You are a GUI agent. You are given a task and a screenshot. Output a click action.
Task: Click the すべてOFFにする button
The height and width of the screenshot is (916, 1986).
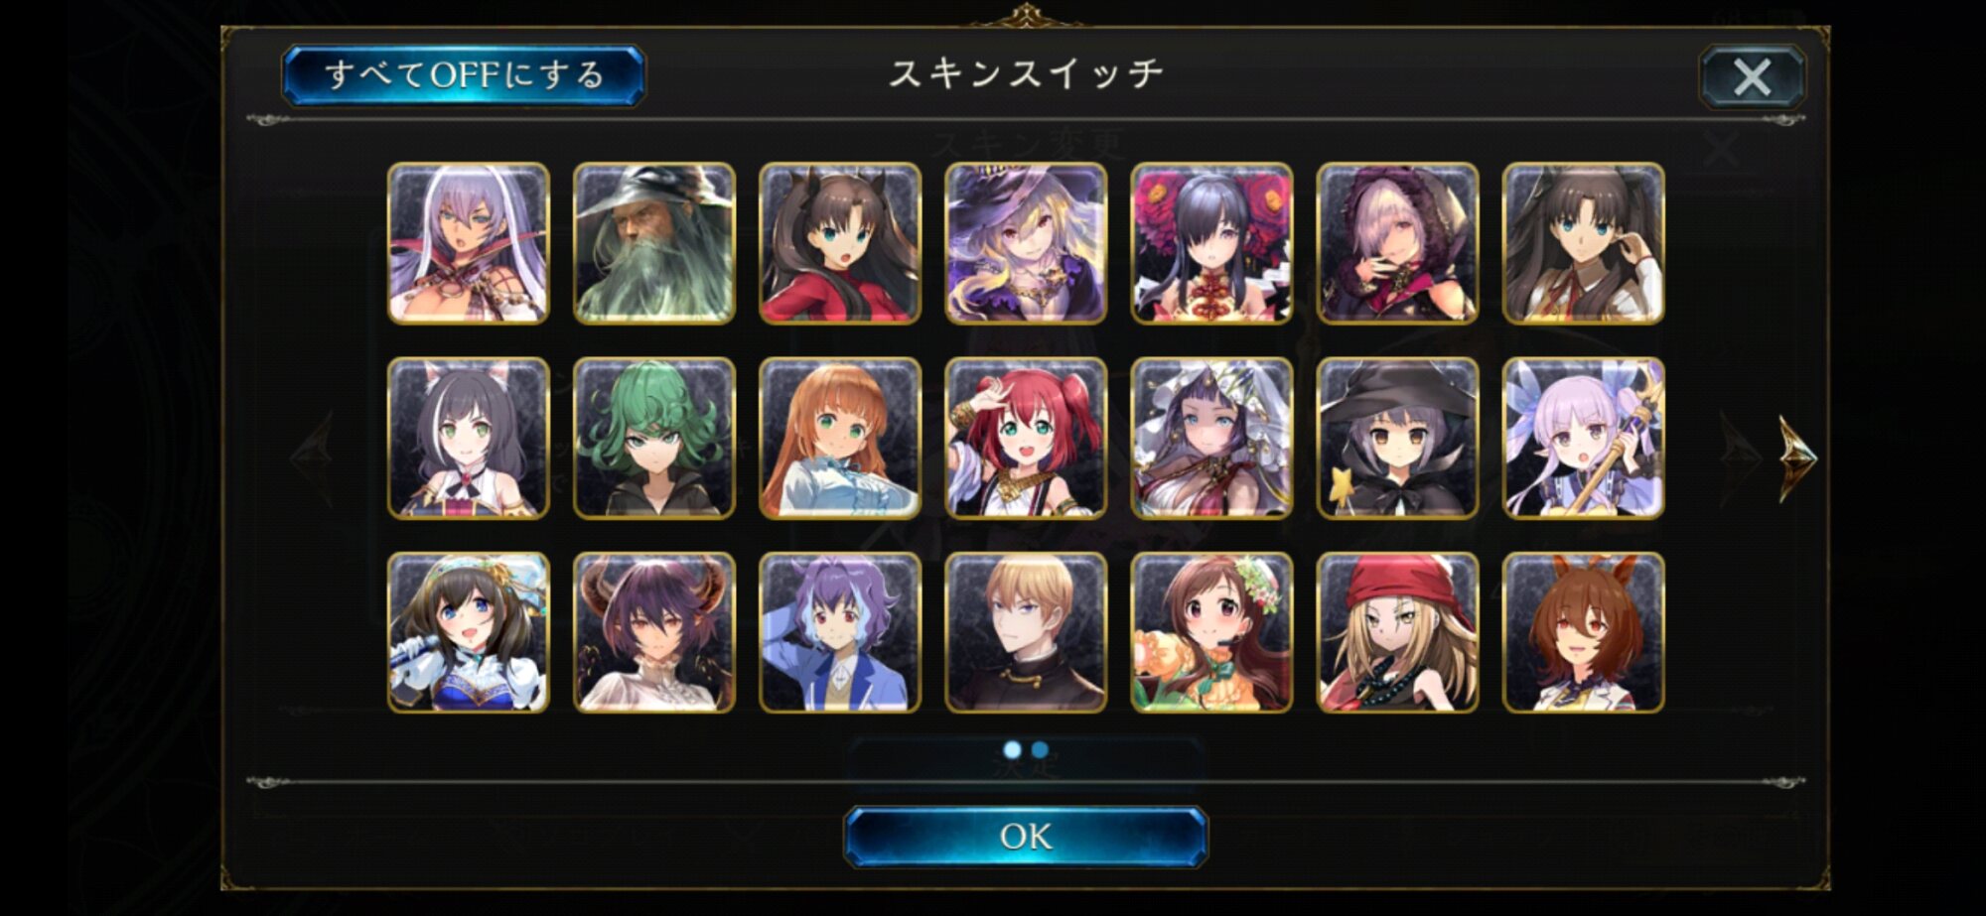tap(464, 75)
